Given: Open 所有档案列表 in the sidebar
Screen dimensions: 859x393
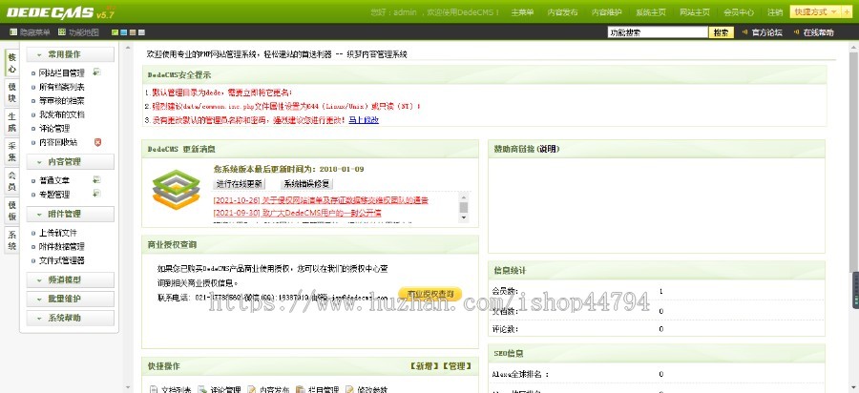Looking at the screenshot, I should (61, 87).
